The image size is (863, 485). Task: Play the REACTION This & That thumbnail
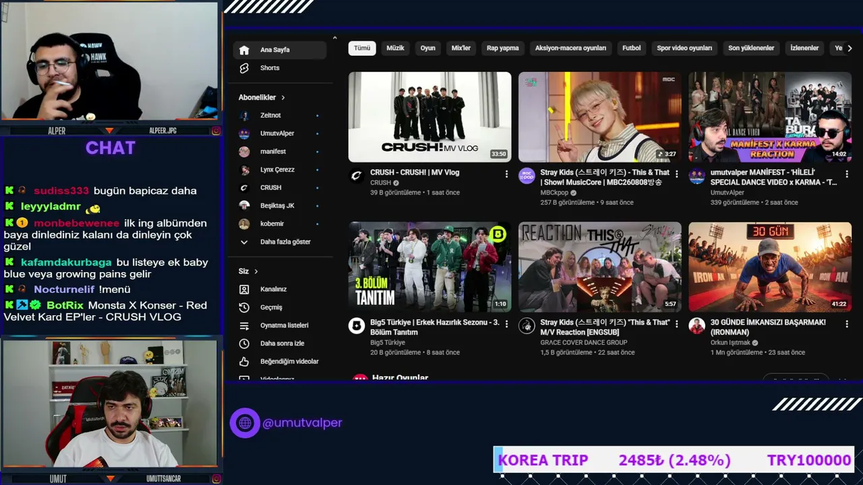pyautogui.click(x=599, y=267)
